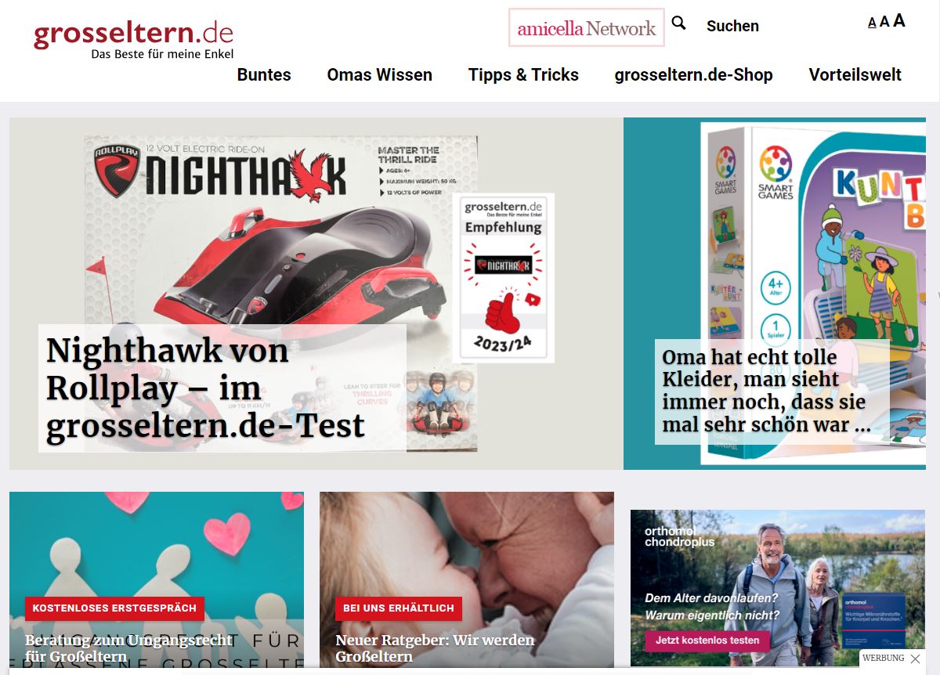The width and height of the screenshot is (940, 675).
Task: Go to the grosseltern.de-Shop menu item
Action: [x=693, y=75]
